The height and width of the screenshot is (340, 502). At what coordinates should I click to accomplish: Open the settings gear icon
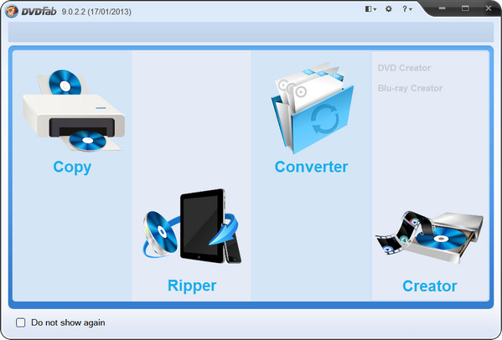pos(388,9)
